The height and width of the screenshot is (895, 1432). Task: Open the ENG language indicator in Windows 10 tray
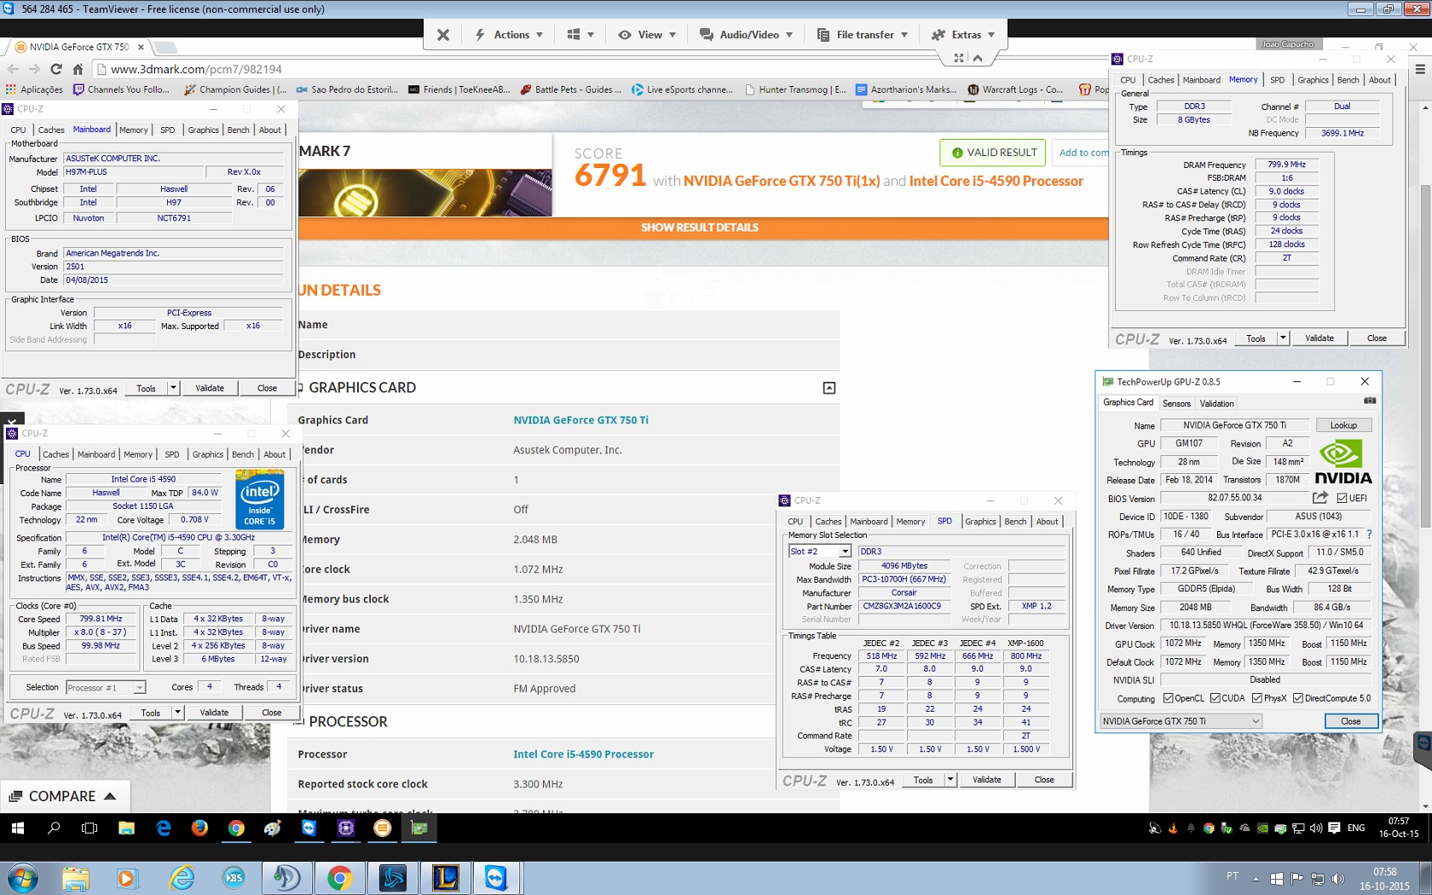1356,828
